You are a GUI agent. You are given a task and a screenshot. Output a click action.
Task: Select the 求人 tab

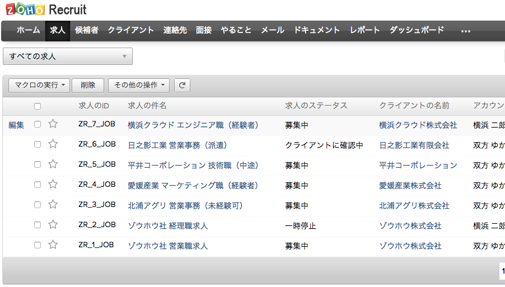point(58,30)
